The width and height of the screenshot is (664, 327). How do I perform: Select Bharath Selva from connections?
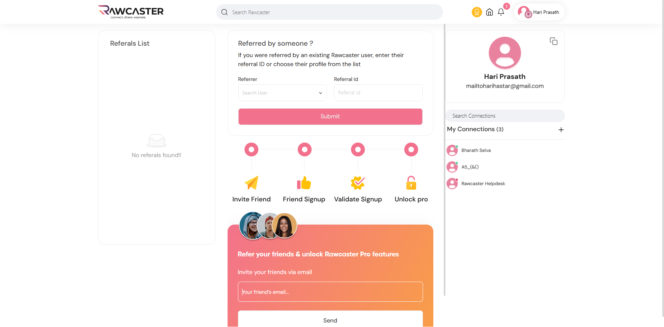476,151
